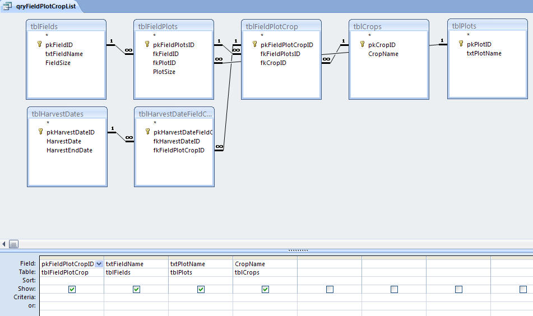Click the txtFieldName cell in Field row
The height and width of the screenshot is (316, 533).
tap(136, 264)
